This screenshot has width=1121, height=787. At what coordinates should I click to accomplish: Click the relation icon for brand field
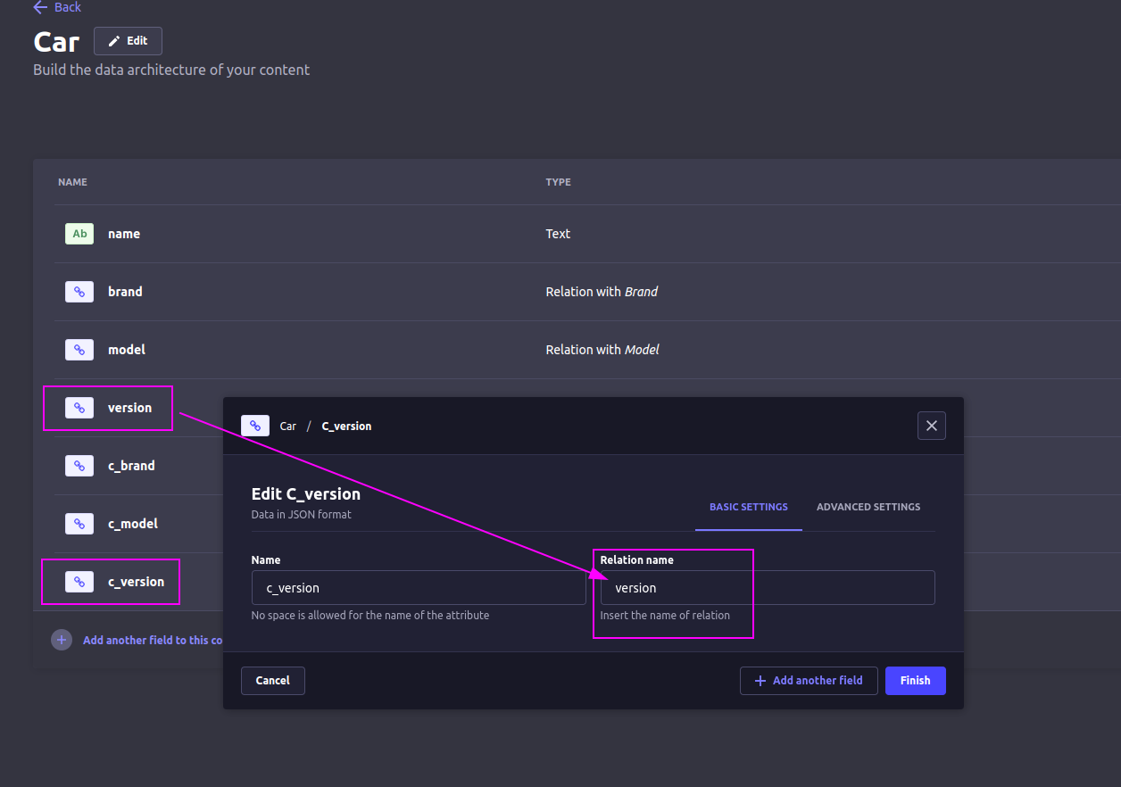[79, 292]
